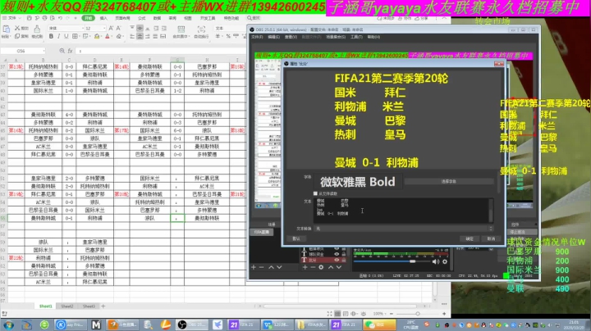Open the font size 12 dropdown
This screenshot has height=331, width=591.
(104, 28)
